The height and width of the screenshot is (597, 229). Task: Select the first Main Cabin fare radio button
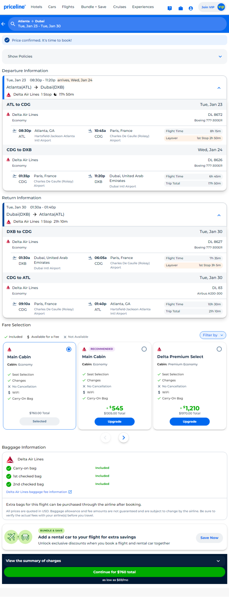69,349
